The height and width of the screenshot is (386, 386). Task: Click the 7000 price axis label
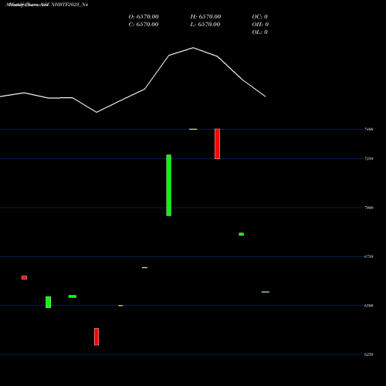[x=369, y=208]
